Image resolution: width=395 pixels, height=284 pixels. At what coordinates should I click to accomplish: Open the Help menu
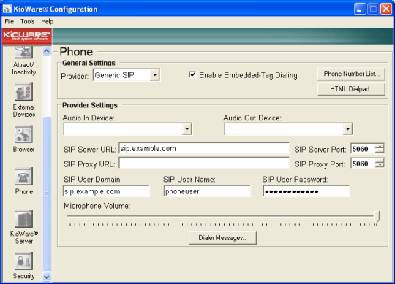point(47,22)
